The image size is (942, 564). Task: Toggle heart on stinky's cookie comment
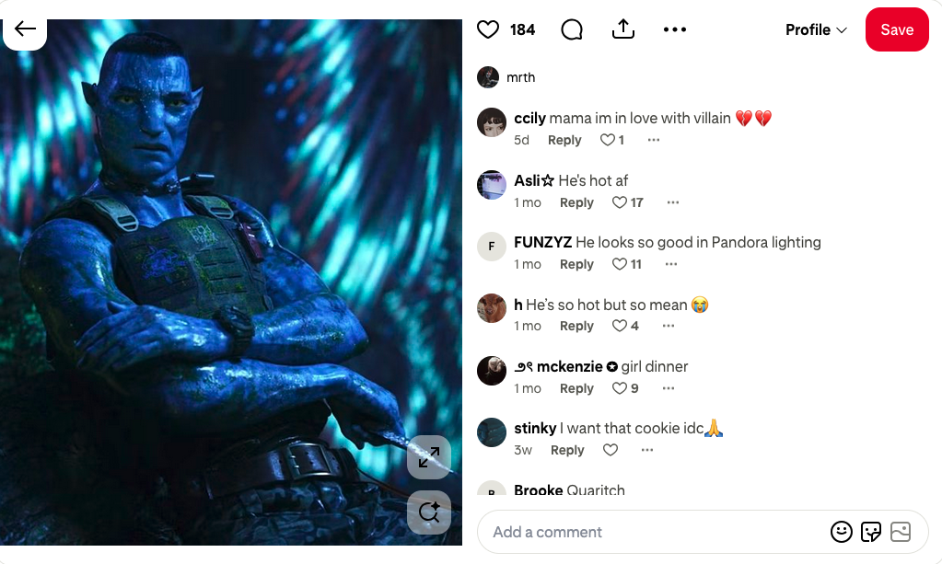tap(611, 450)
